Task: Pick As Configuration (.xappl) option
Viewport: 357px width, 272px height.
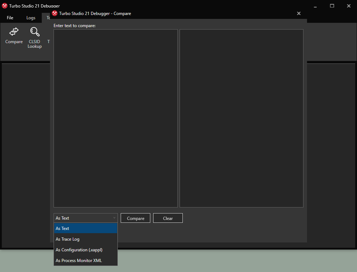Action: coord(85,250)
